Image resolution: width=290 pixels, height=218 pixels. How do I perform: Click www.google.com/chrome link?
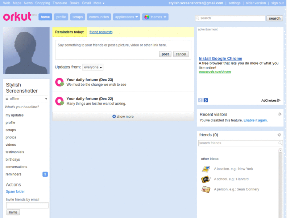point(215,72)
